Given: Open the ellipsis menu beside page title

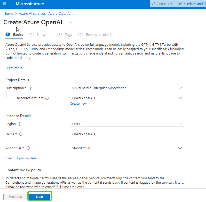Looking at the screenshot, I should (x=70, y=22).
